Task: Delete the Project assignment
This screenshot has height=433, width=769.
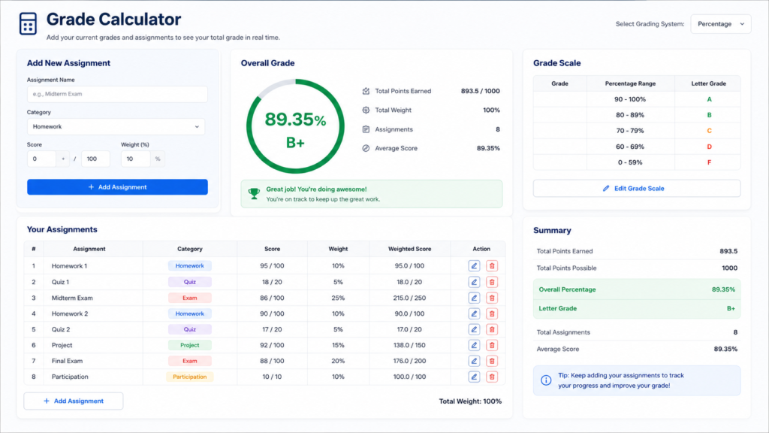Action: [x=491, y=345]
